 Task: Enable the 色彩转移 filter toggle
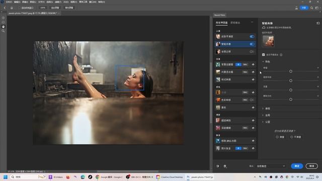coord(252,100)
